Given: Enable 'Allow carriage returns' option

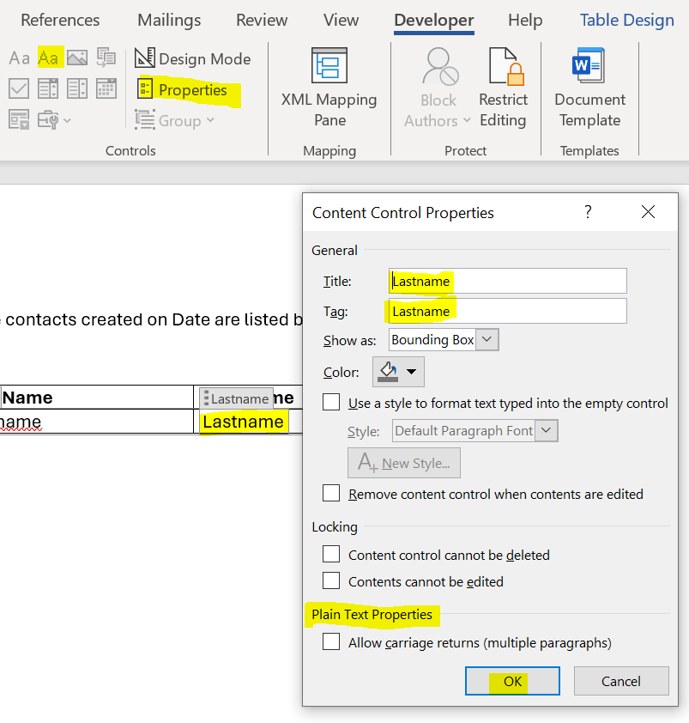Looking at the screenshot, I should (331, 642).
